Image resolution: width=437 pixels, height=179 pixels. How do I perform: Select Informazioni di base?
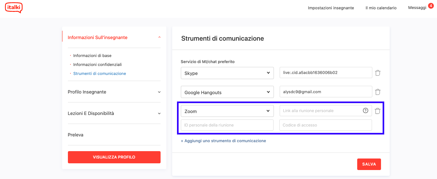(92, 55)
